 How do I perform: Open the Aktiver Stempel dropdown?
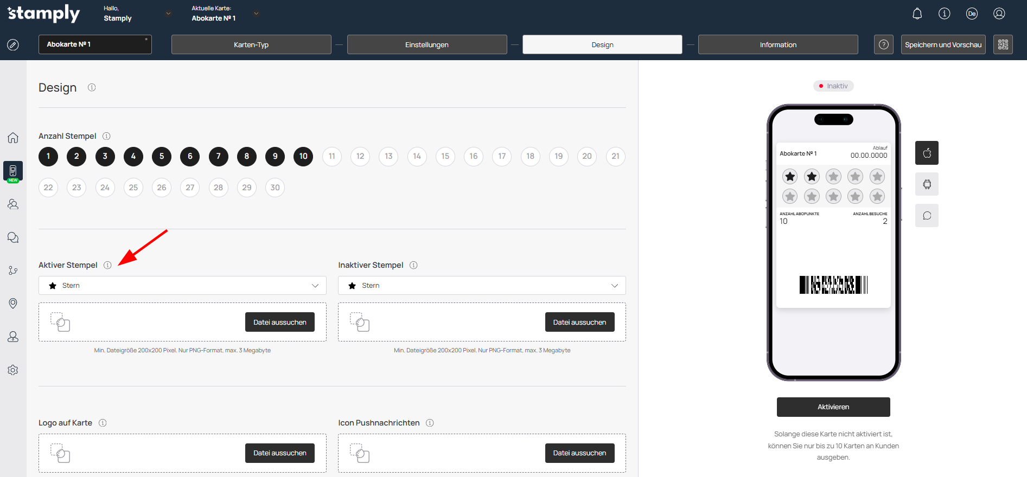coord(182,286)
